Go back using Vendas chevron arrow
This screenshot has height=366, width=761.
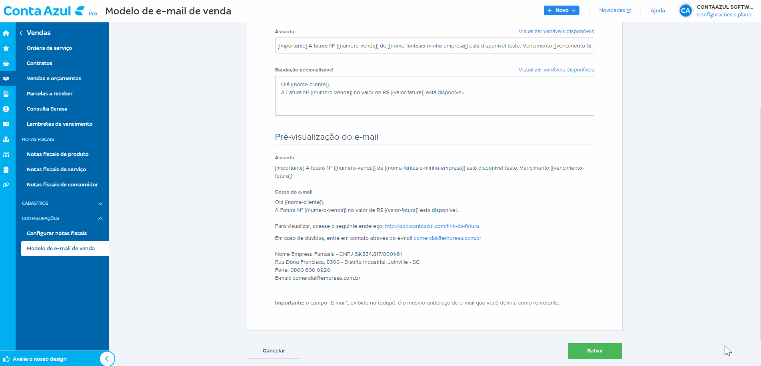pyautogui.click(x=21, y=33)
